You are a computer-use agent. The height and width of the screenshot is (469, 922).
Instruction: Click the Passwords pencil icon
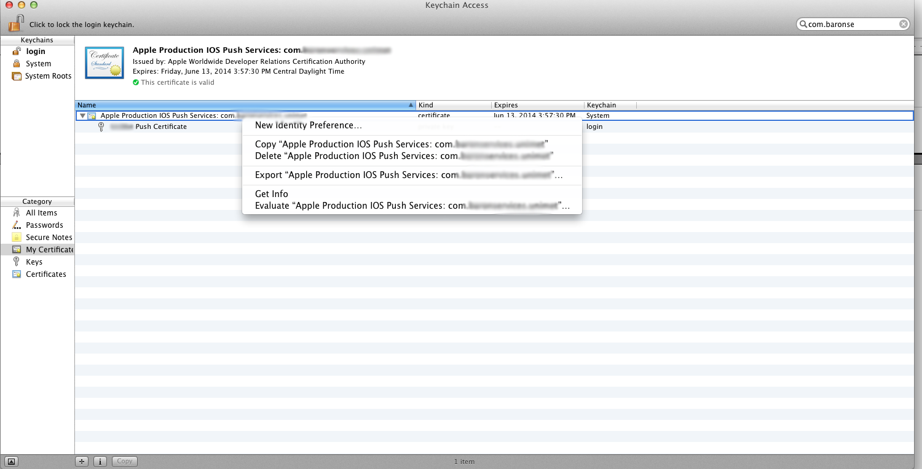tap(17, 225)
